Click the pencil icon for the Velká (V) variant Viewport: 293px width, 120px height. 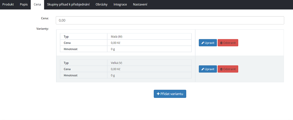tap(203, 69)
